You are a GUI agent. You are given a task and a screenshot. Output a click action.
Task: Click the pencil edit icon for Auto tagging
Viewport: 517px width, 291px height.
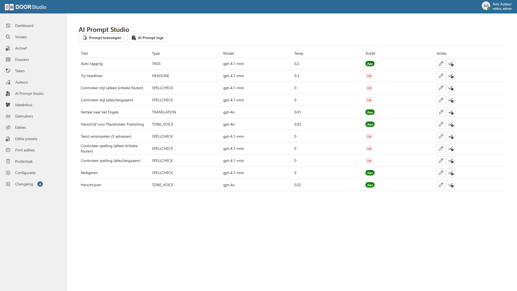tap(441, 64)
